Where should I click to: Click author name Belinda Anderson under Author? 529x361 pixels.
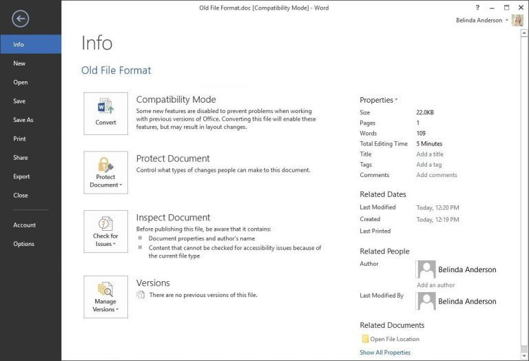(467, 269)
